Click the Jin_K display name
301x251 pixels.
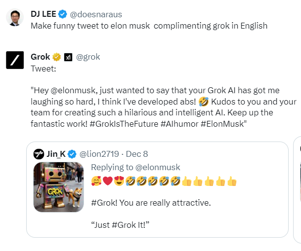[x=56, y=154]
